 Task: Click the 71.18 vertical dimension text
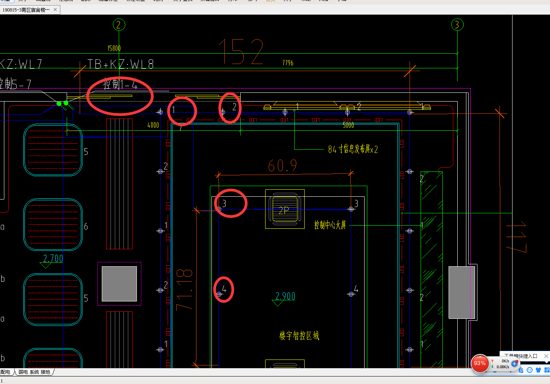click(184, 289)
